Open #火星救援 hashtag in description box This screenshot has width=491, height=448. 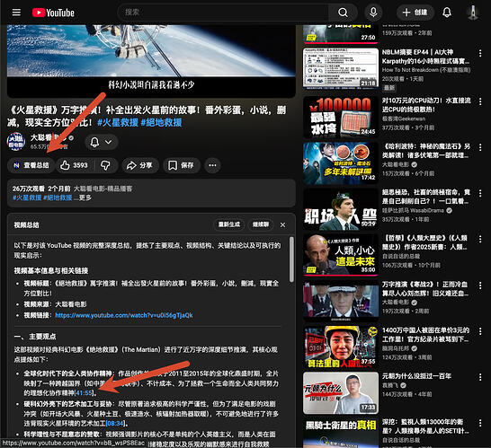pyautogui.click(x=27, y=198)
